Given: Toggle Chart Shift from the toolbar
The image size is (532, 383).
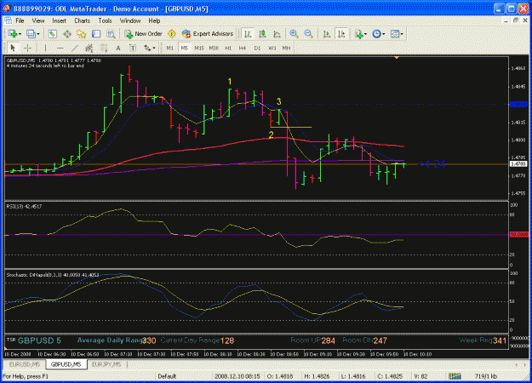Looking at the screenshot, I should [341, 34].
